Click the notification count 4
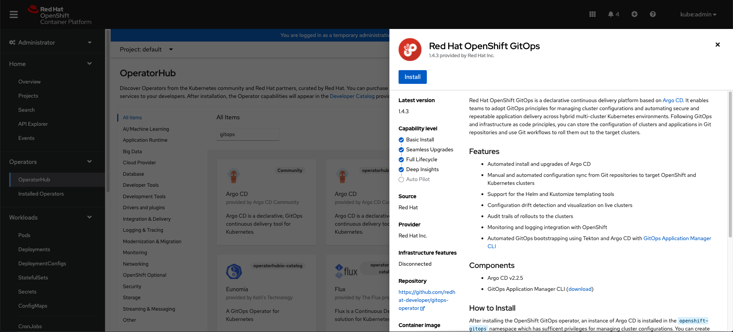This screenshot has width=733, height=332. click(617, 14)
